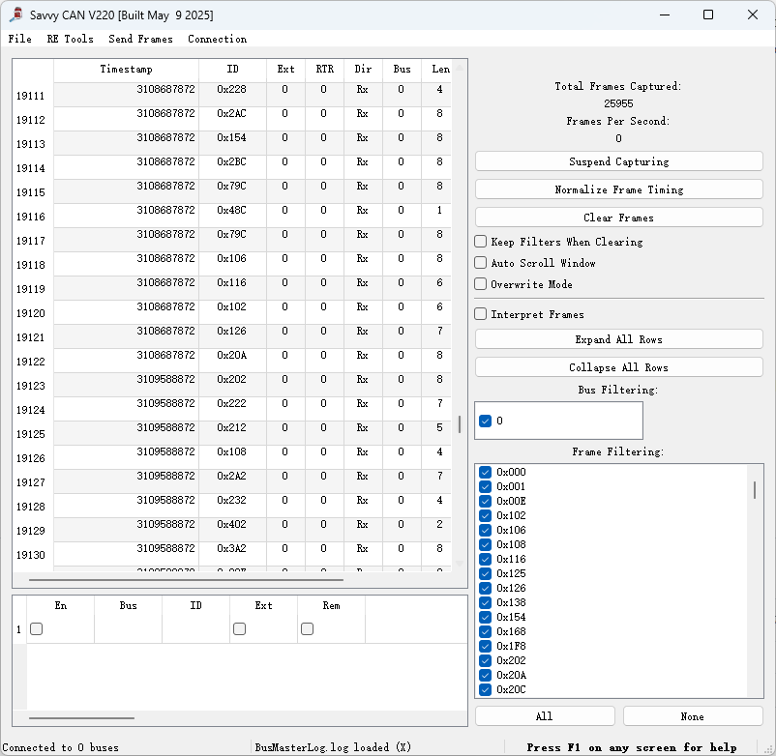Open the File menu
Viewport: 776px width, 756px height.
[19, 39]
